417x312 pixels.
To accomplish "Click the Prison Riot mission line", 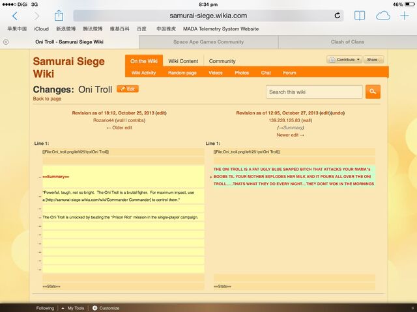I will 123,217.
